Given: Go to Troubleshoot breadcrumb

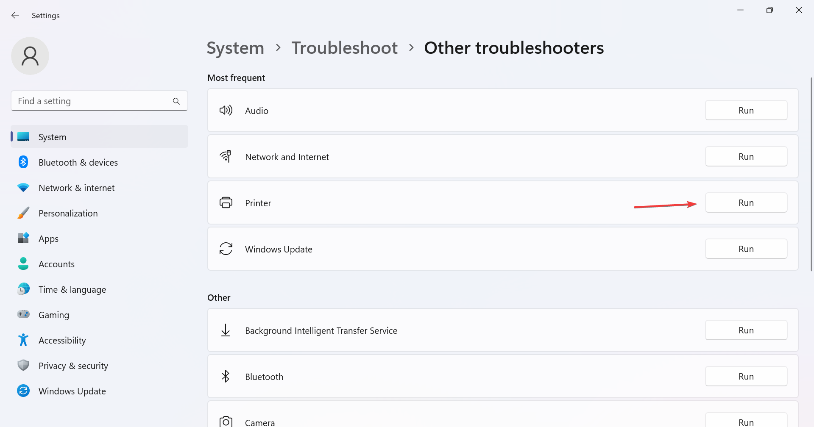Looking at the screenshot, I should pos(345,48).
